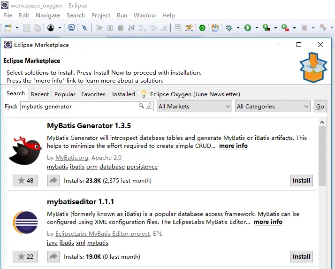Click the Go button

coord(320,106)
